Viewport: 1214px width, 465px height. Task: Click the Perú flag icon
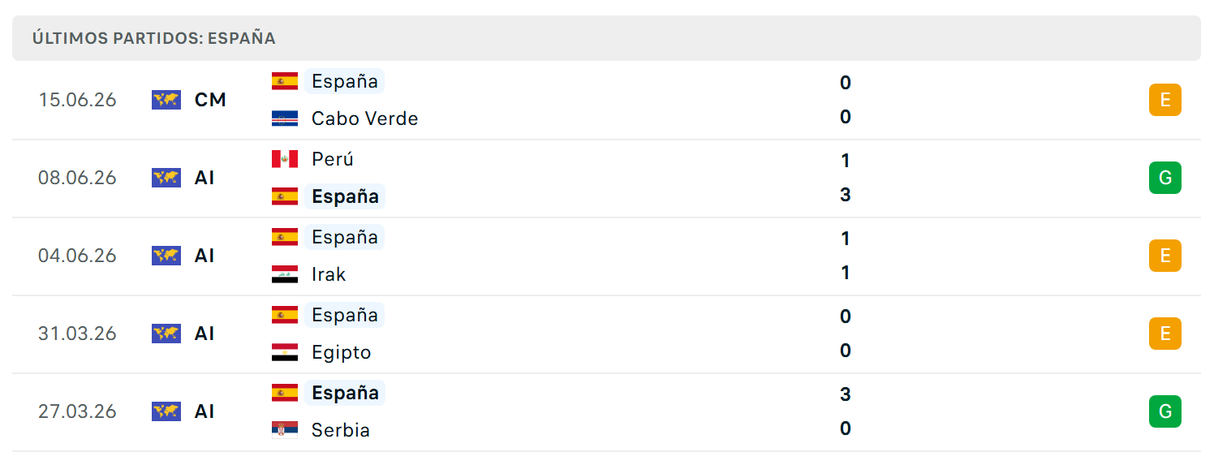[285, 159]
